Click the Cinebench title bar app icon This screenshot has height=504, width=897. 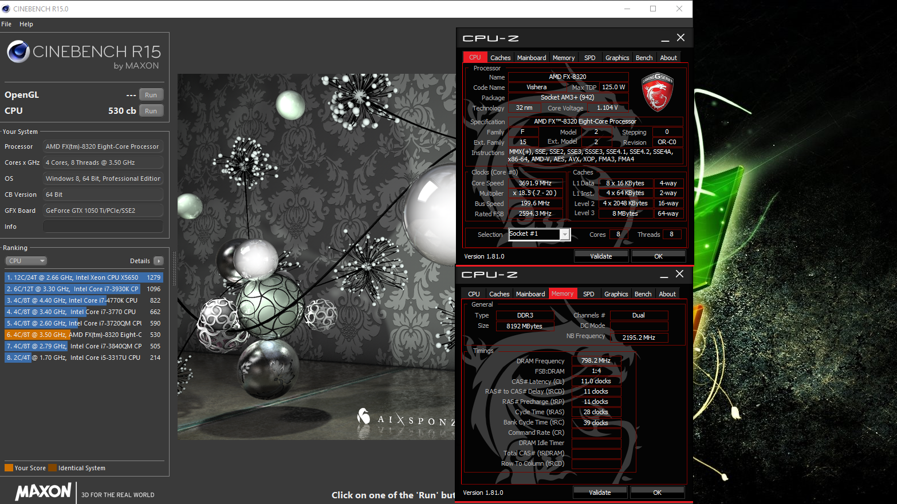[6, 9]
